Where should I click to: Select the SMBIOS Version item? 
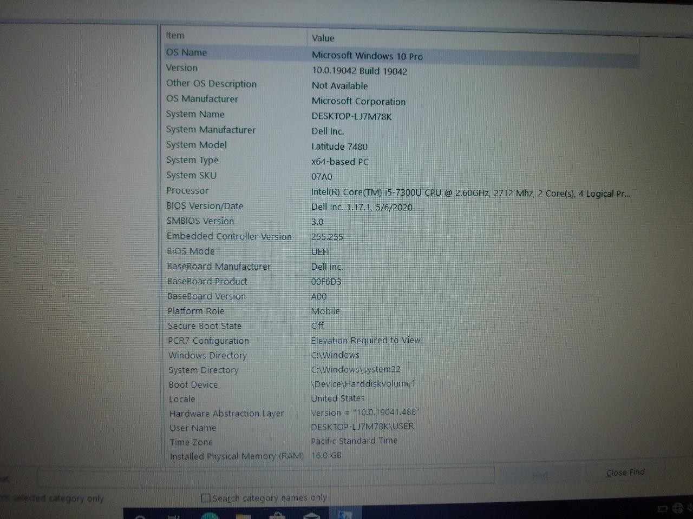point(200,221)
